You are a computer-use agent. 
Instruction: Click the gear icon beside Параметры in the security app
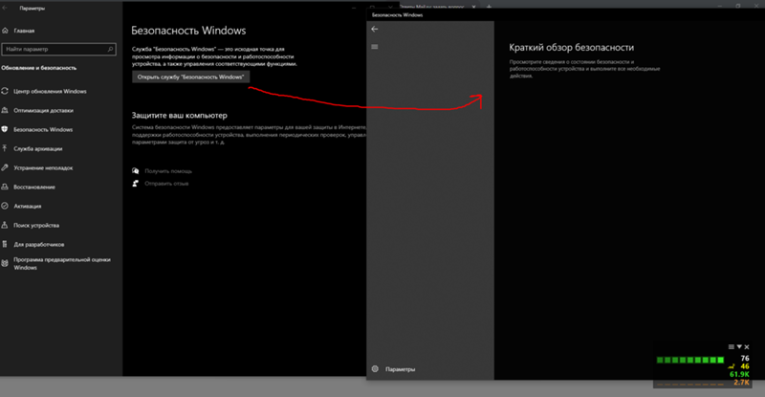(x=375, y=368)
